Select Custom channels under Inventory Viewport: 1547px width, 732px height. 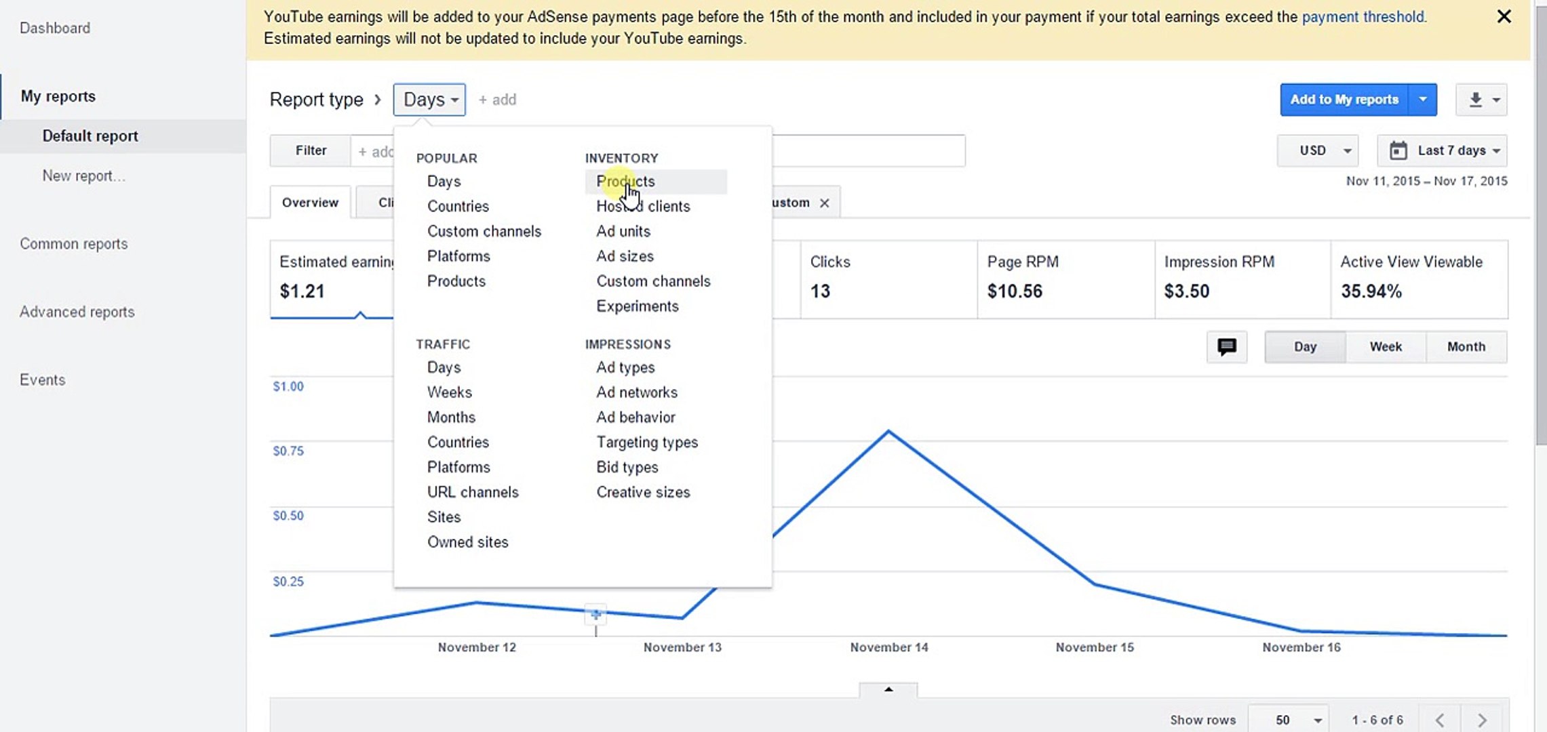click(653, 281)
